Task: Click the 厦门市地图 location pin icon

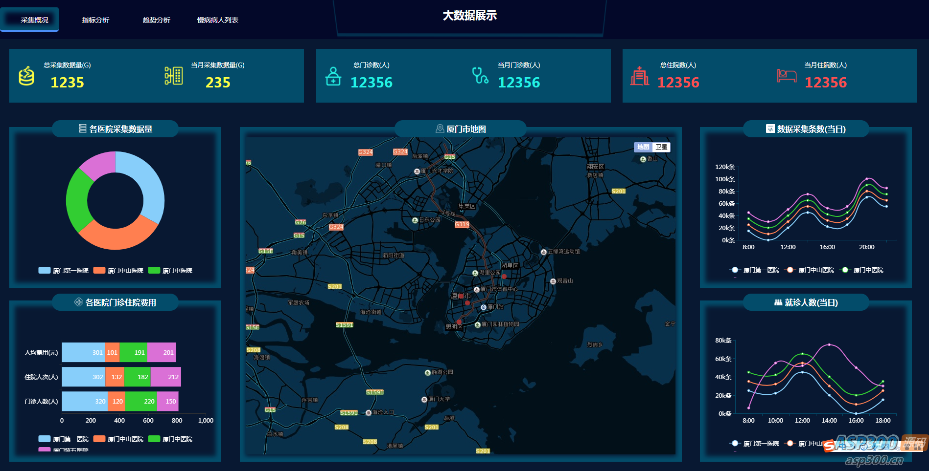Action: click(440, 129)
